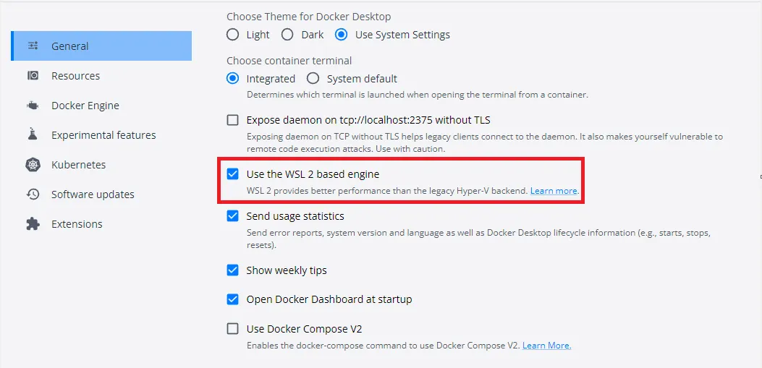
Task: Click the General sliders icon
Action: coord(33,46)
